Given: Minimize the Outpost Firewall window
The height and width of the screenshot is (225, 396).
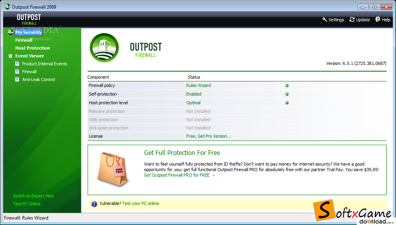Looking at the screenshot, I should pyautogui.click(x=363, y=7).
